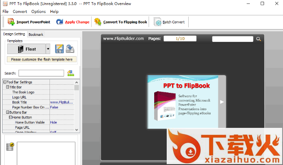Image resolution: width=283 pixels, height=165 pixels.
Task: Collapse the Buttons Bar node
Action: point(8,112)
